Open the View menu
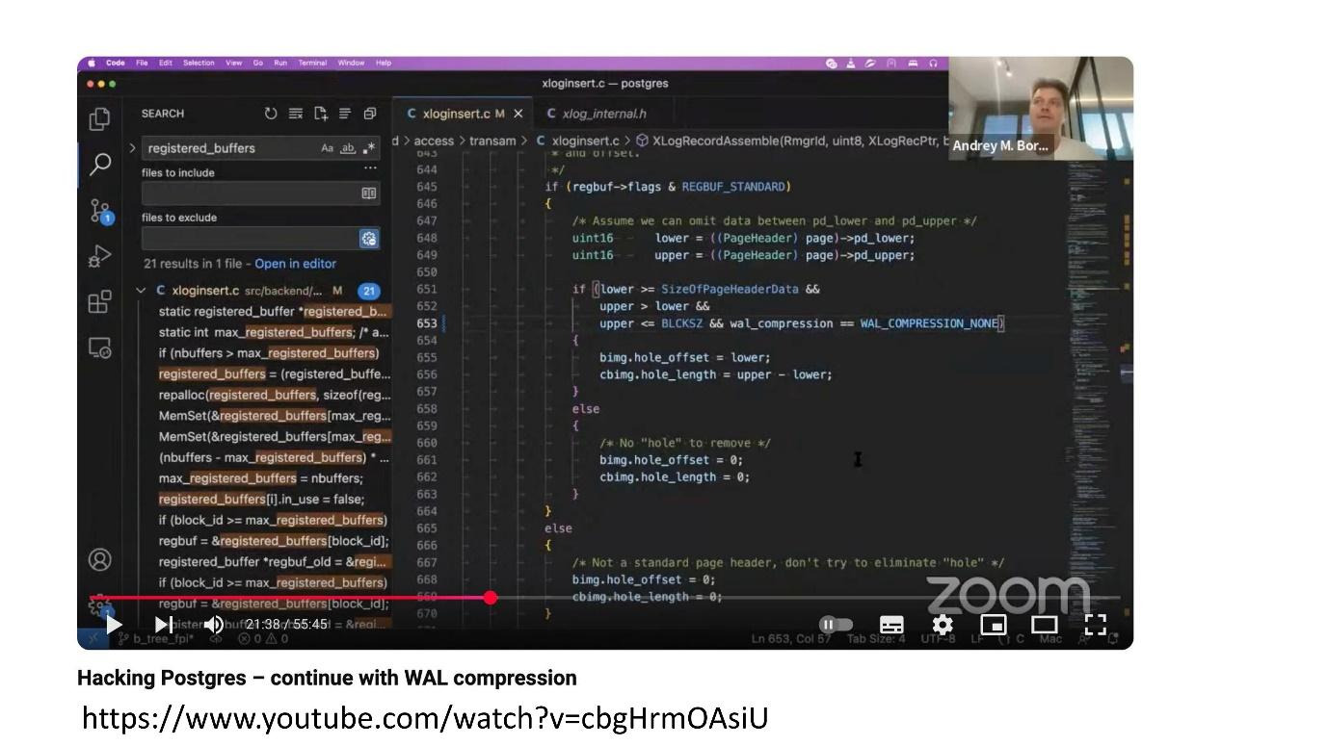This screenshot has width=1328, height=746. coord(233,64)
